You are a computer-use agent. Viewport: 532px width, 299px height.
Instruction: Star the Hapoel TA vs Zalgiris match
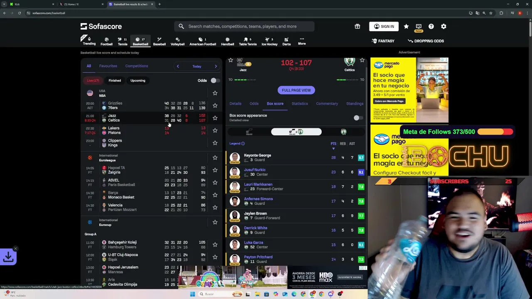[215, 170]
